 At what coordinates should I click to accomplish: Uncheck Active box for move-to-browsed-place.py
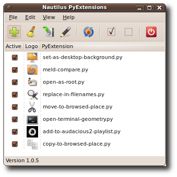tap(15, 107)
